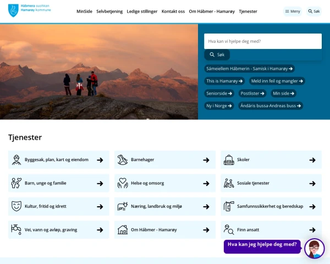Open MinSide in the top navigation
The image size is (330, 264).
[x=84, y=12]
